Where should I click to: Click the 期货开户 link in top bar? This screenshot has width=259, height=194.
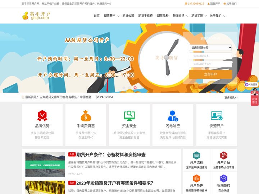click(215, 4)
